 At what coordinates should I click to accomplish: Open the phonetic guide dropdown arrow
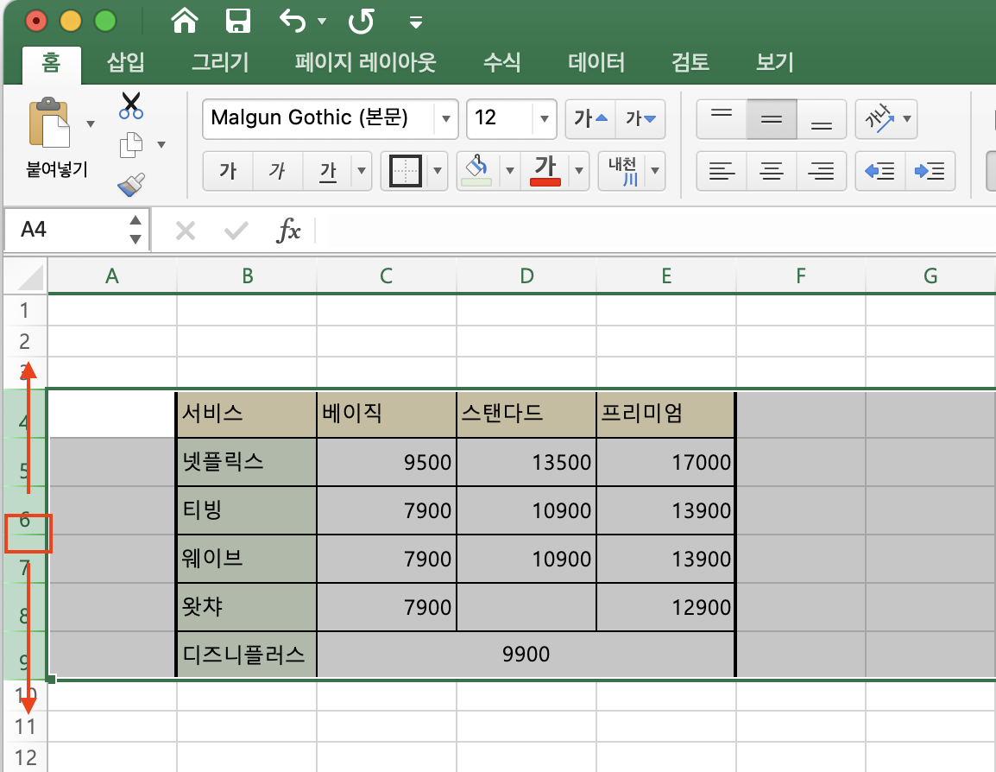click(x=655, y=171)
